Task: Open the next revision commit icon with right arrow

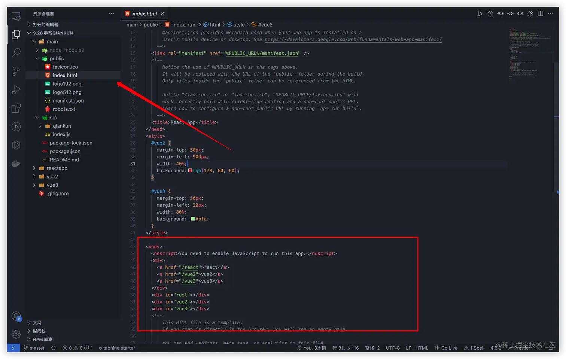Action: (x=520, y=14)
